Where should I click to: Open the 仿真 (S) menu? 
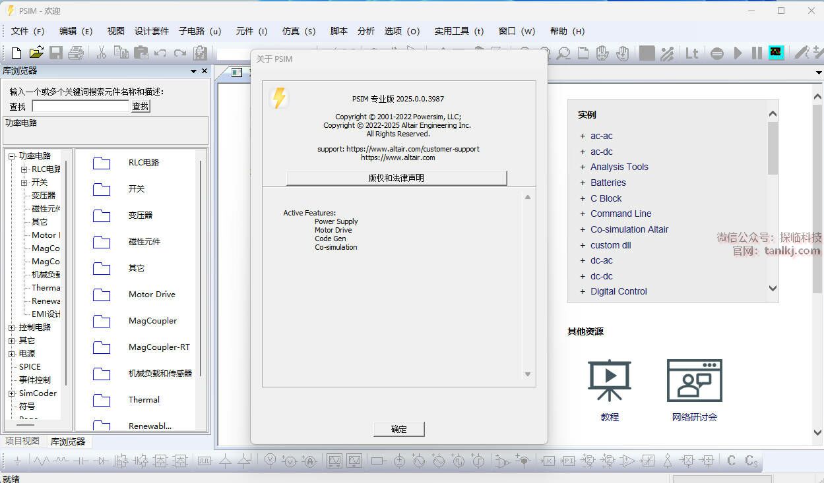click(x=299, y=31)
